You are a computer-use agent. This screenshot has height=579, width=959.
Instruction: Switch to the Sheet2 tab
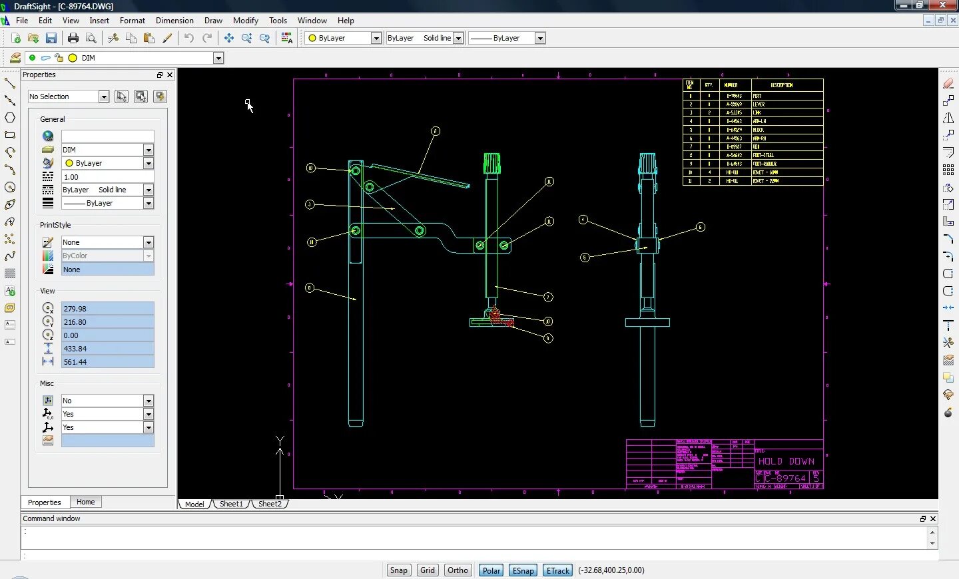[x=270, y=504]
